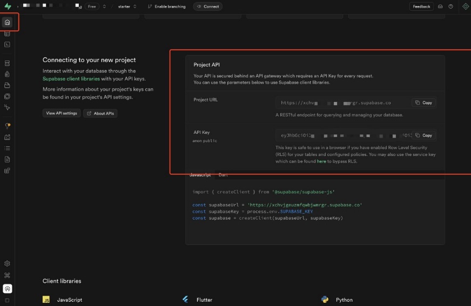
Task: Open the SQL Editor sidebar icon
Action: click(7, 44)
